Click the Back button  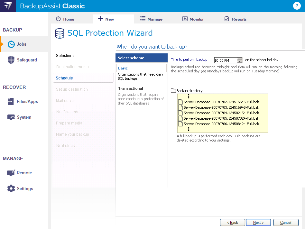[x=232, y=223]
